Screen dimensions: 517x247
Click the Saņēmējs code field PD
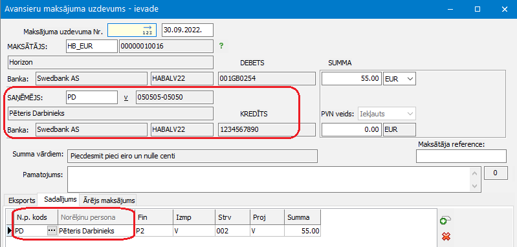(x=92, y=98)
